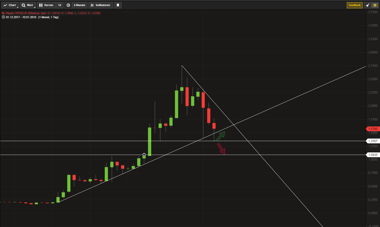Choose the 6 Monate time range

(80, 5)
